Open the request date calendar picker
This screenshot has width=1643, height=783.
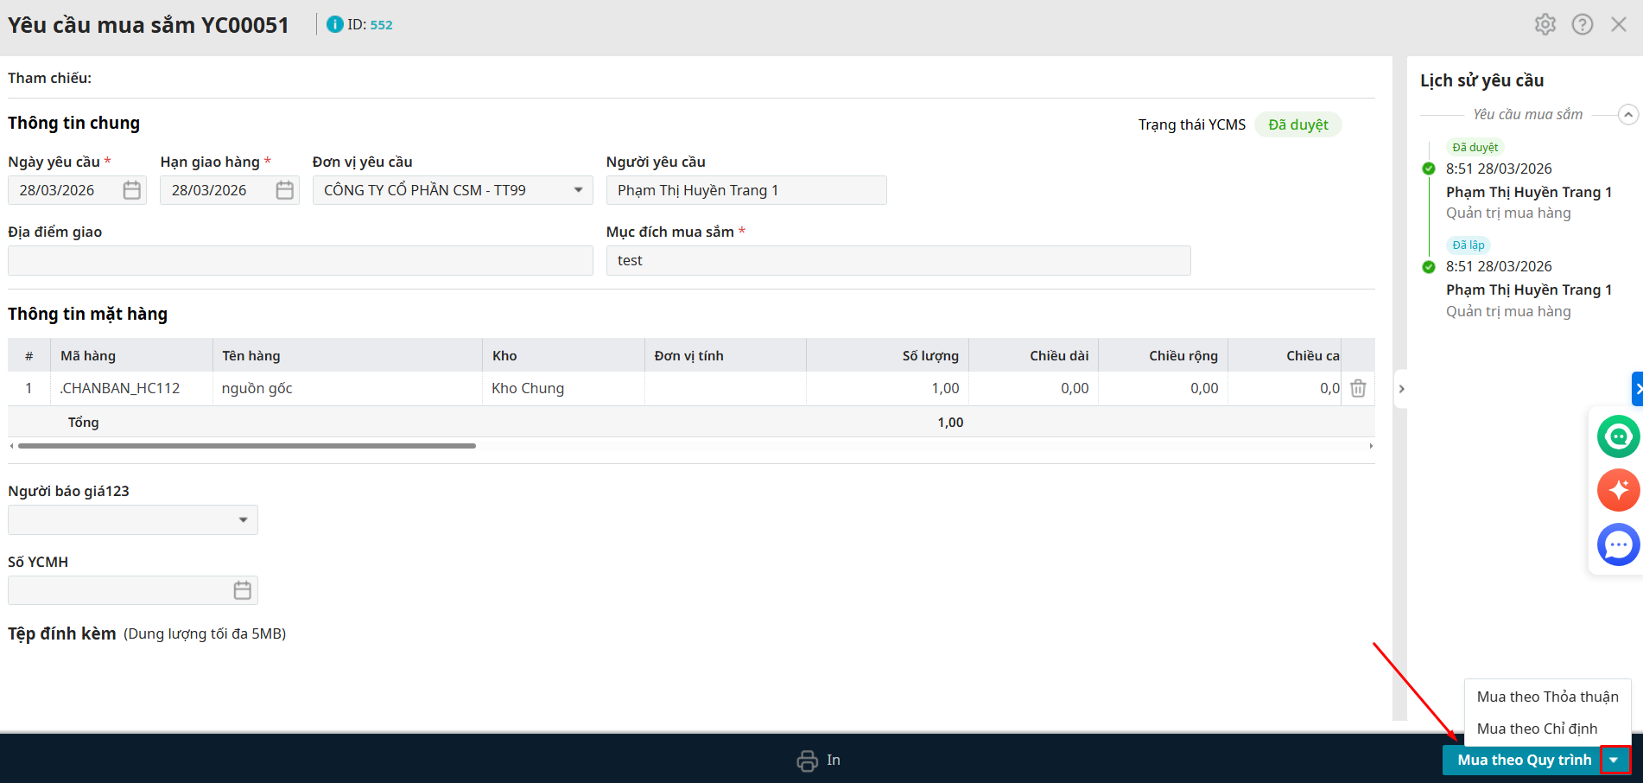pyautogui.click(x=131, y=190)
